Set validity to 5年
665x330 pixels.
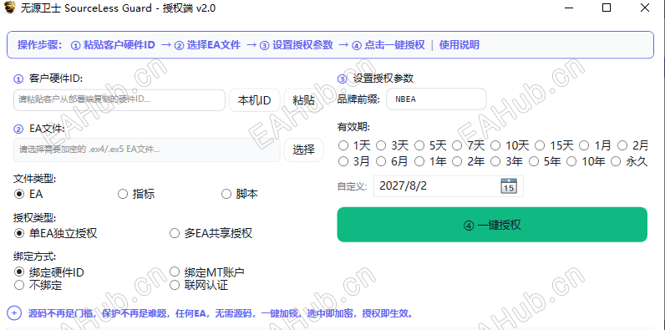[x=545, y=161]
